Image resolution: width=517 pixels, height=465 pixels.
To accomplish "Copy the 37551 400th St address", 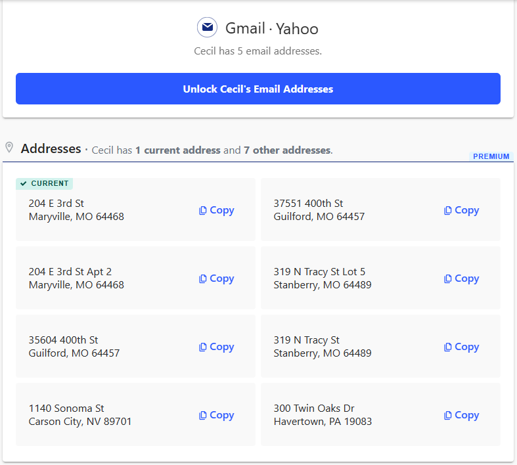I will click(x=461, y=210).
